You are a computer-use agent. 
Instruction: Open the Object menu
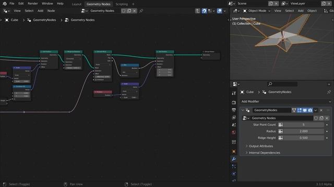312,11
